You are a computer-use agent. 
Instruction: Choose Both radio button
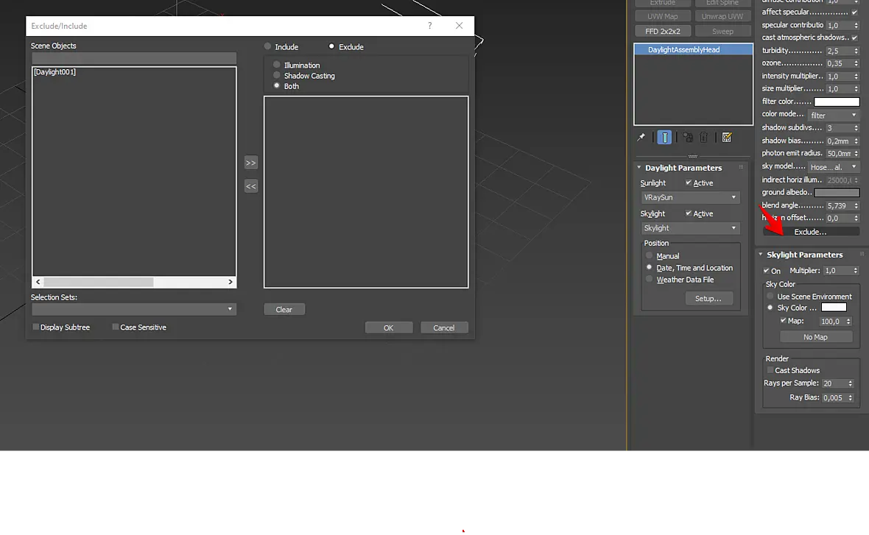tap(277, 86)
